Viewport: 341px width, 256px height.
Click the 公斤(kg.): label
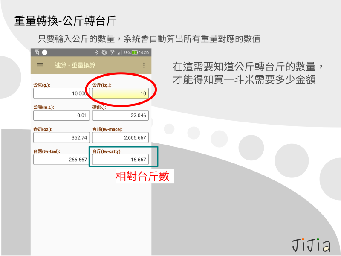click(x=102, y=85)
